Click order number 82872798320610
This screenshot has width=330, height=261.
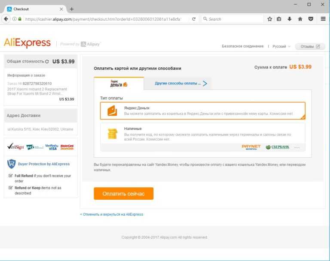37,84
